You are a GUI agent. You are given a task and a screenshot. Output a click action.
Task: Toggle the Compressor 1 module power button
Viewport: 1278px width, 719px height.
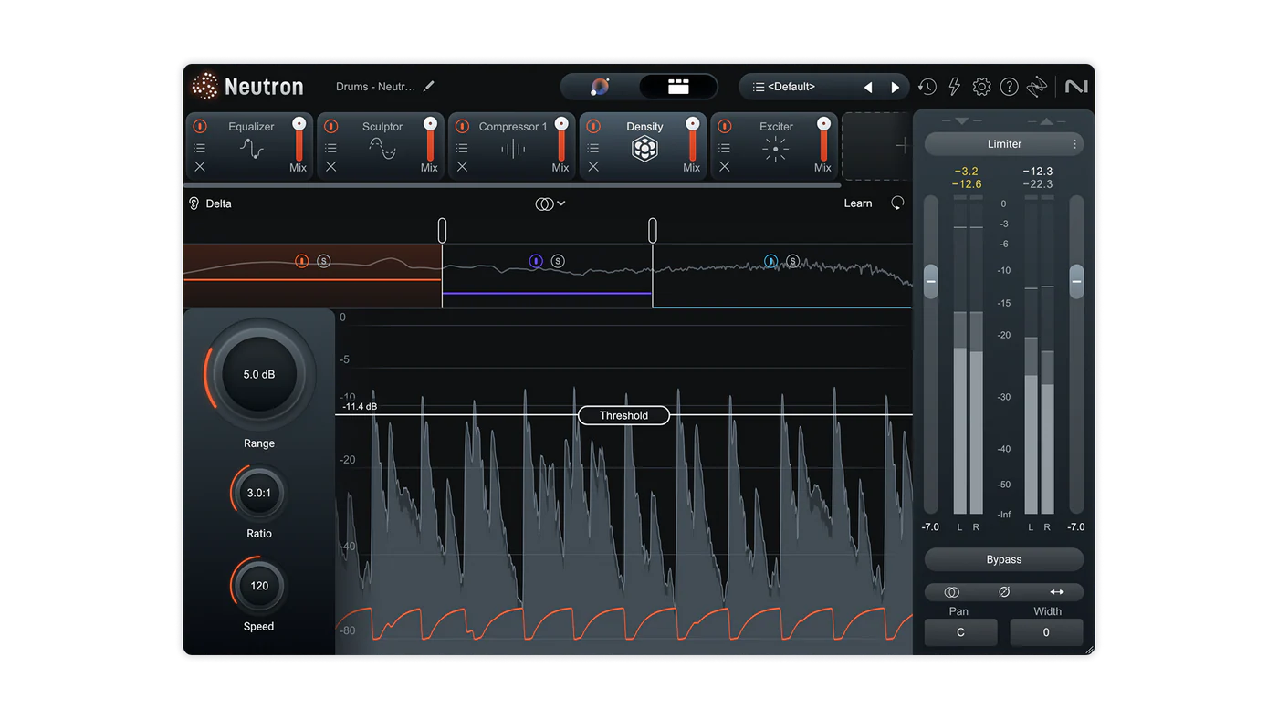[x=462, y=127]
